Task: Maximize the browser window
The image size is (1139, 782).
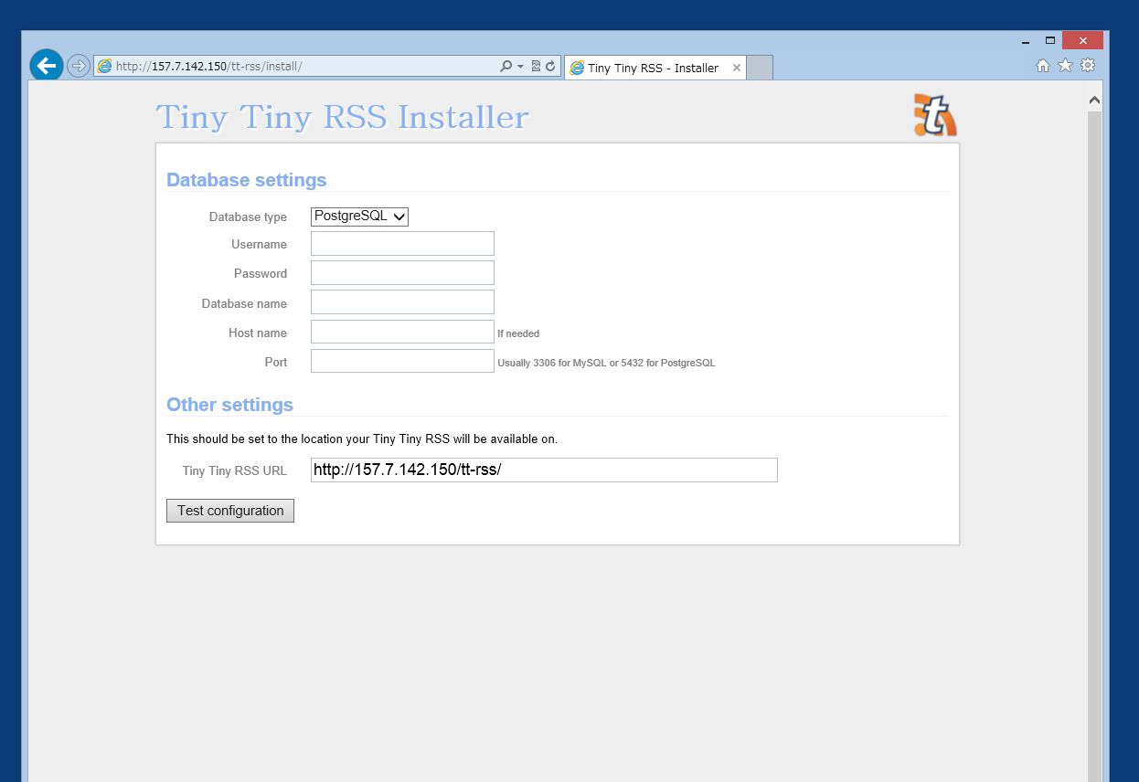Action: click(x=1050, y=41)
